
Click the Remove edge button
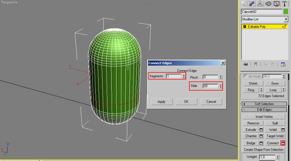pos(253,123)
